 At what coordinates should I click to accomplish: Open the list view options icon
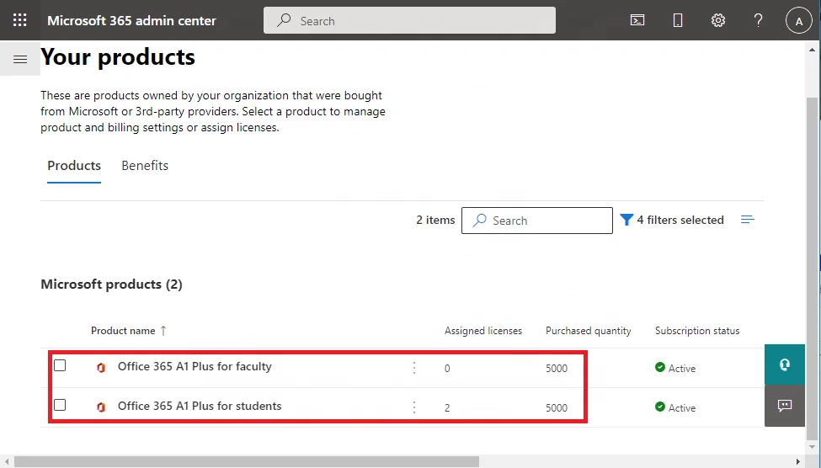tap(747, 220)
